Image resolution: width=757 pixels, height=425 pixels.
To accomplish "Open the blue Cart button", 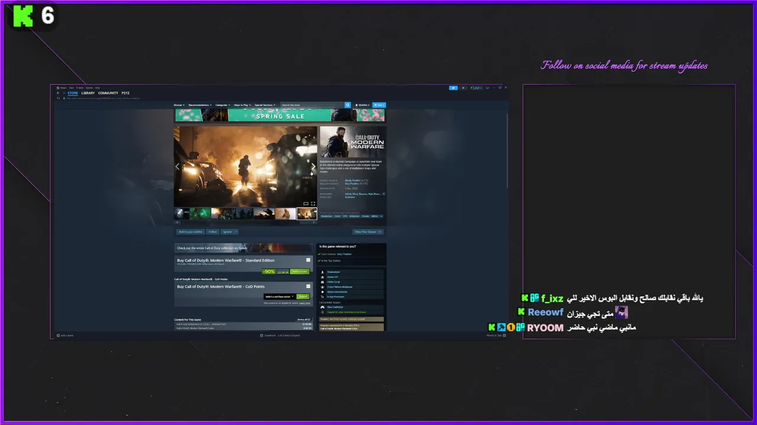I will (379, 105).
